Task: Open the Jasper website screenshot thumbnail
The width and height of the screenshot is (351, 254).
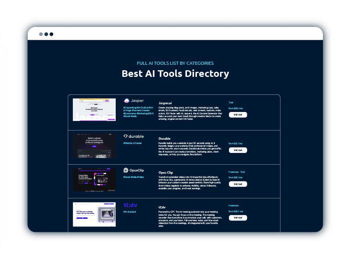Action: pos(94,110)
